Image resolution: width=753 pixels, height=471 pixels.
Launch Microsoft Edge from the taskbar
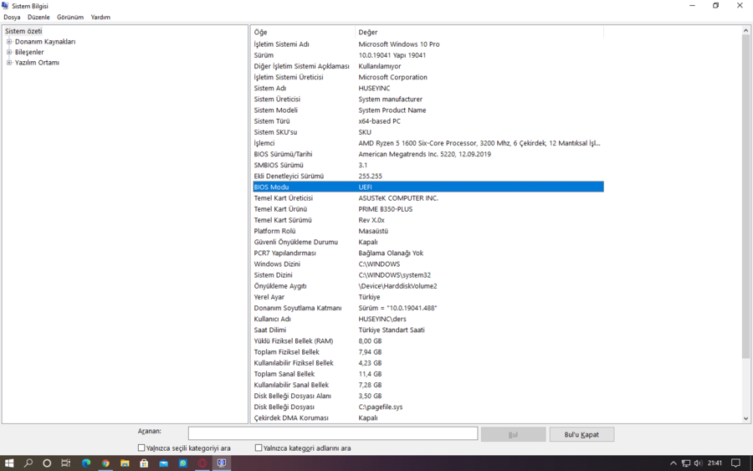point(86,463)
